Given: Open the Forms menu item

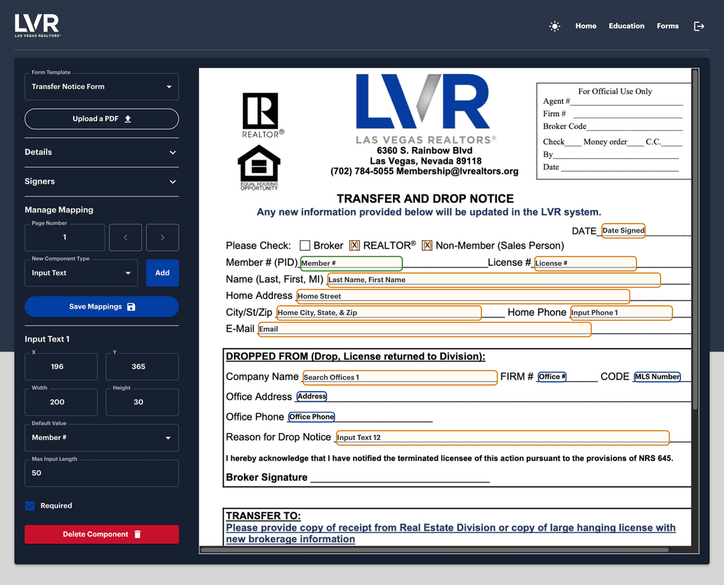Looking at the screenshot, I should coord(668,26).
